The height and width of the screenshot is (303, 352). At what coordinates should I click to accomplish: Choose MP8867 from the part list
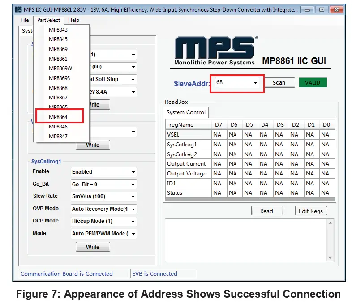[58, 98]
